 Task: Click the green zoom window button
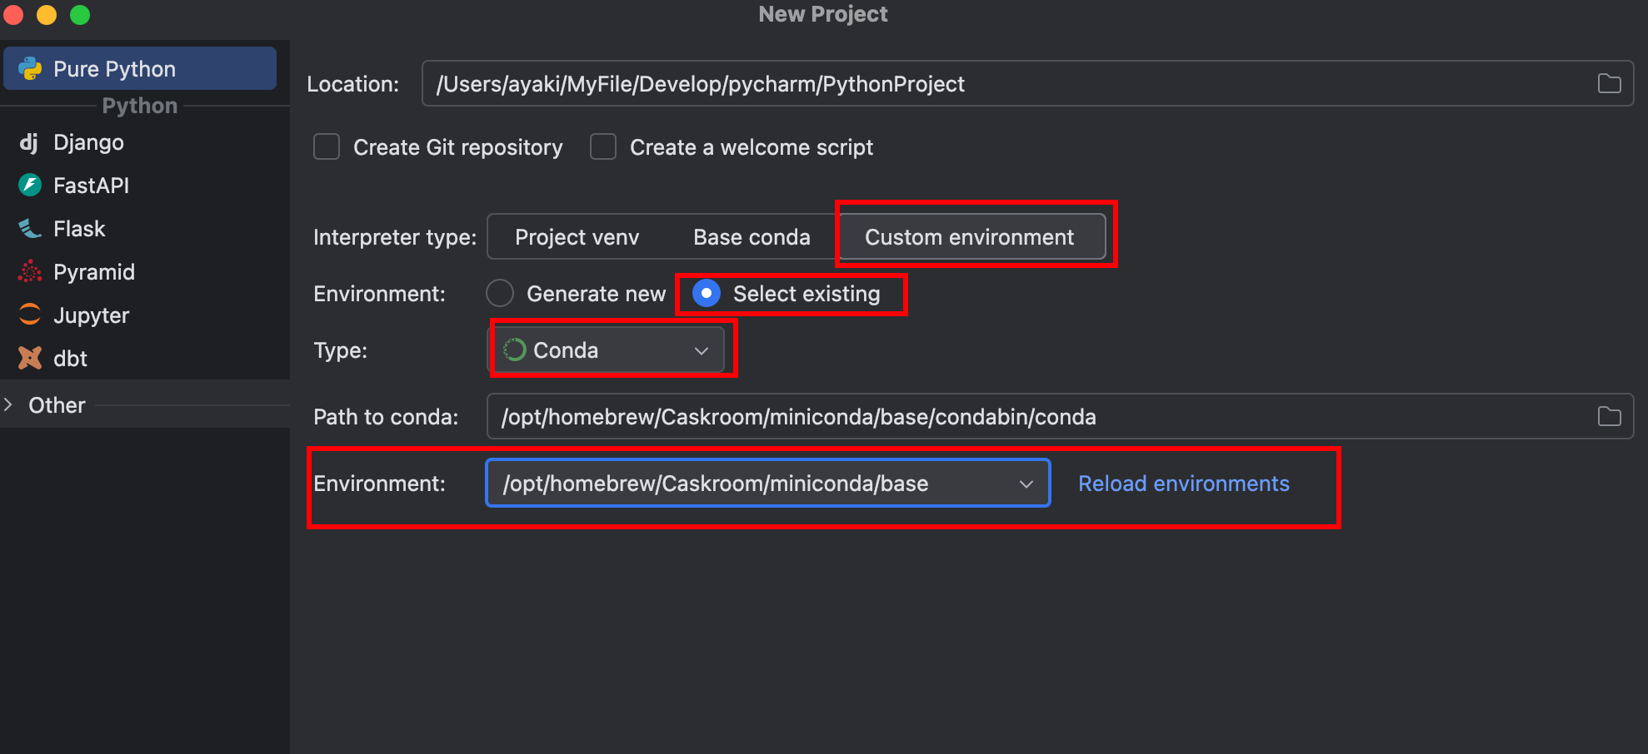pos(80,14)
